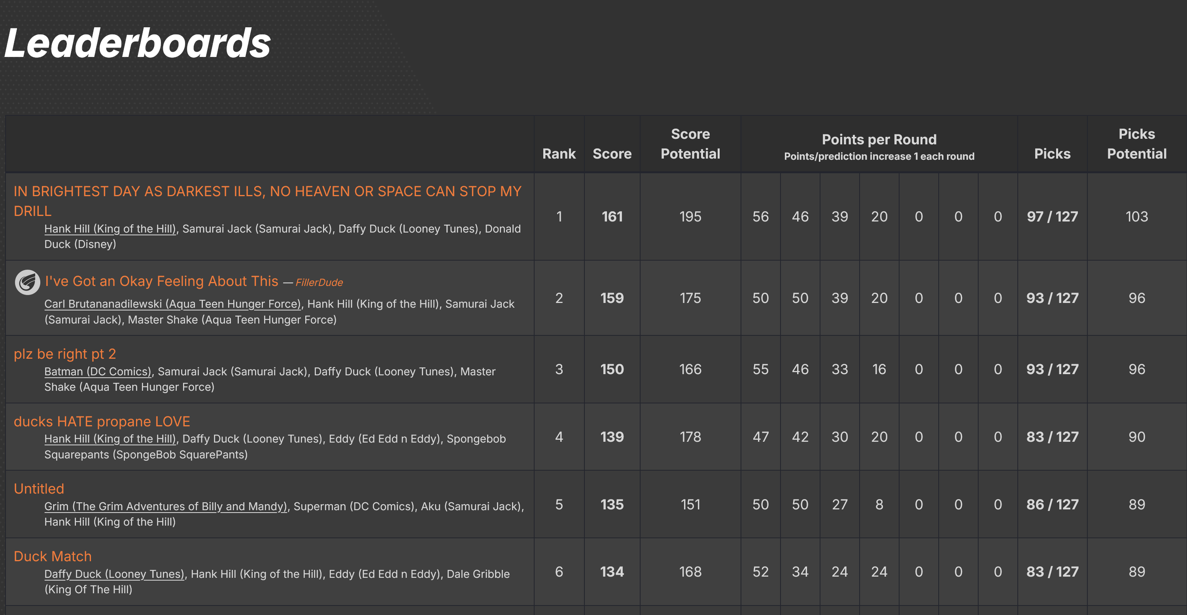Viewport: 1187px width, 615px height.
Task: Open 'plz be right pt 2' bracket
Action: coord(64,354)
